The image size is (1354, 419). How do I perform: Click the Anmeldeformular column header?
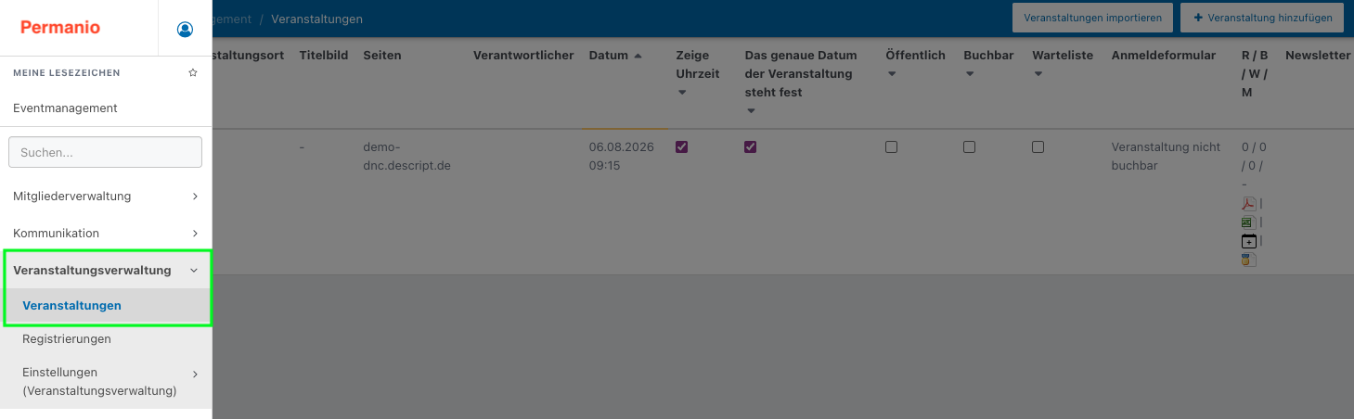pos(1164,56)
